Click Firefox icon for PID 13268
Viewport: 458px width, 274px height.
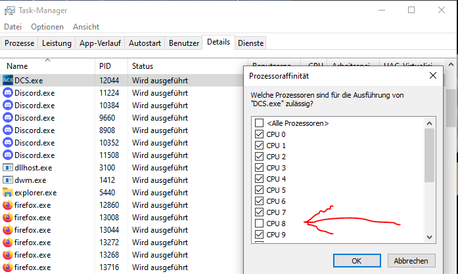8,255
